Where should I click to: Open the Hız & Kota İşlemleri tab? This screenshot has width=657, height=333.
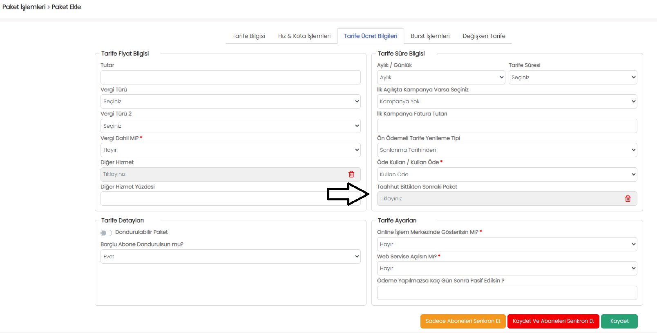point(304,36)
